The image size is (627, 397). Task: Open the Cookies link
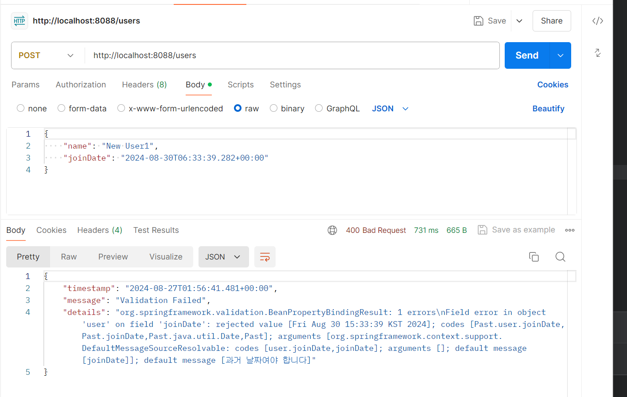(553, 85)
